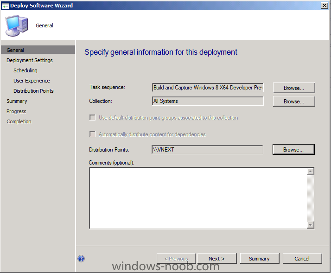Screen dimensions: 331x273
Task: Click the Deploy Software Wizard title bar icon
Action: [x=5, y=6]
